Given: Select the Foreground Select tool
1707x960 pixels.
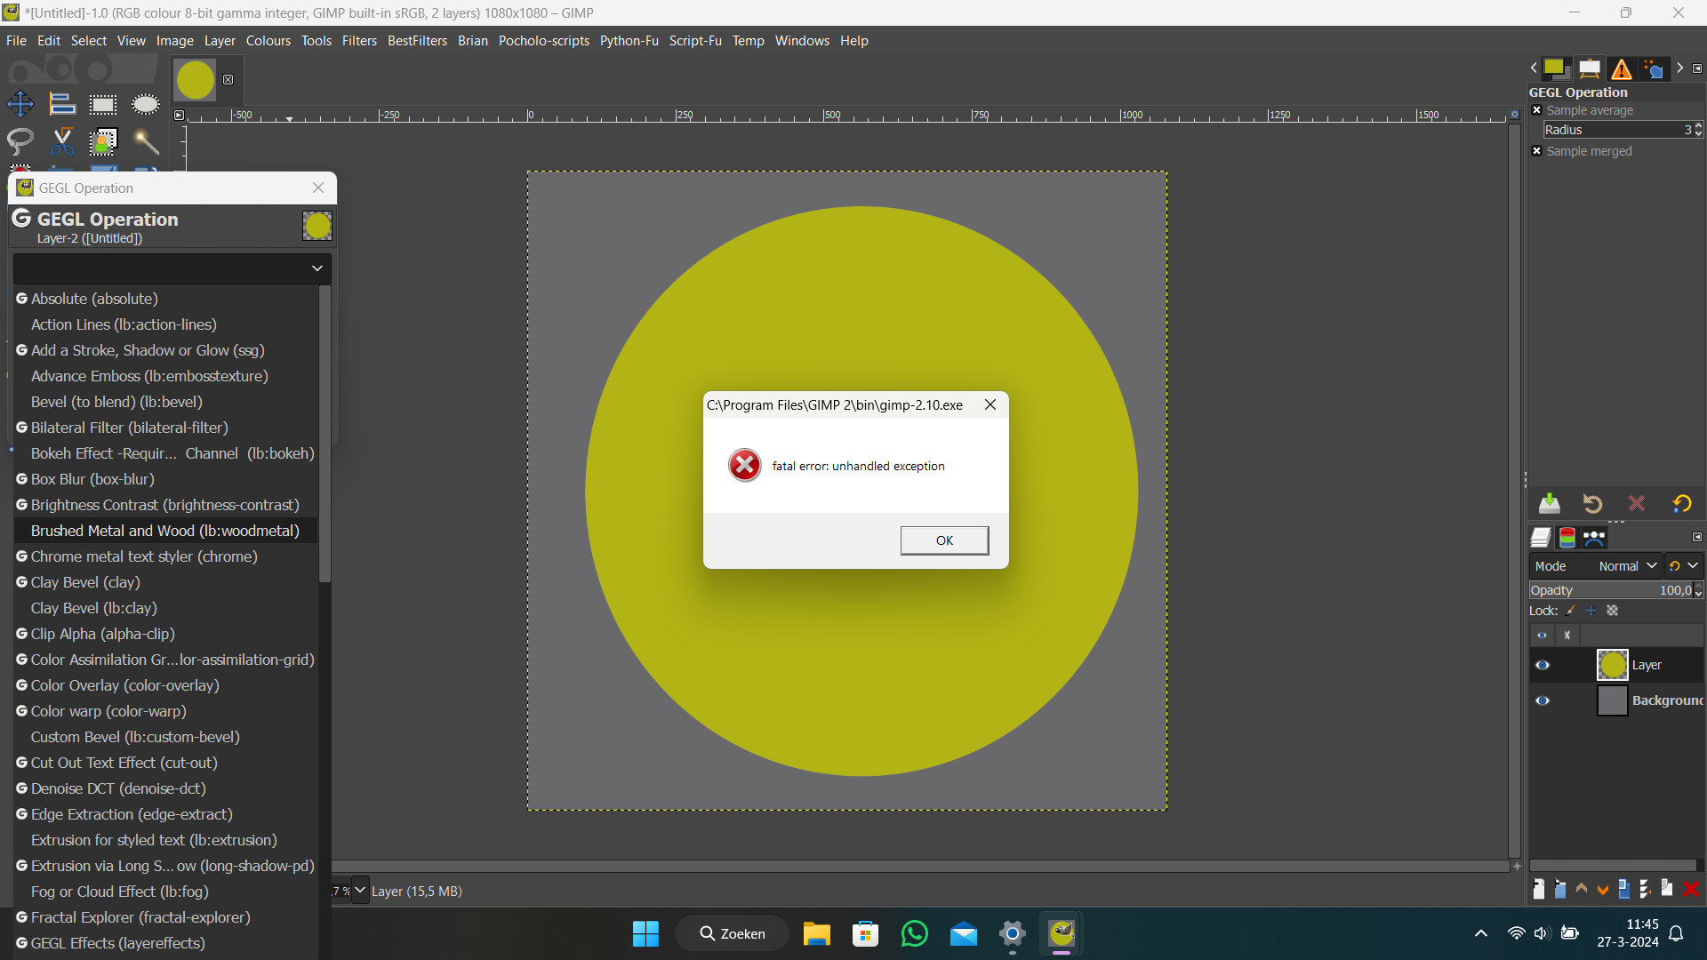Looking at the screenshot, I should pyautogui.click(x=103, y=141).
